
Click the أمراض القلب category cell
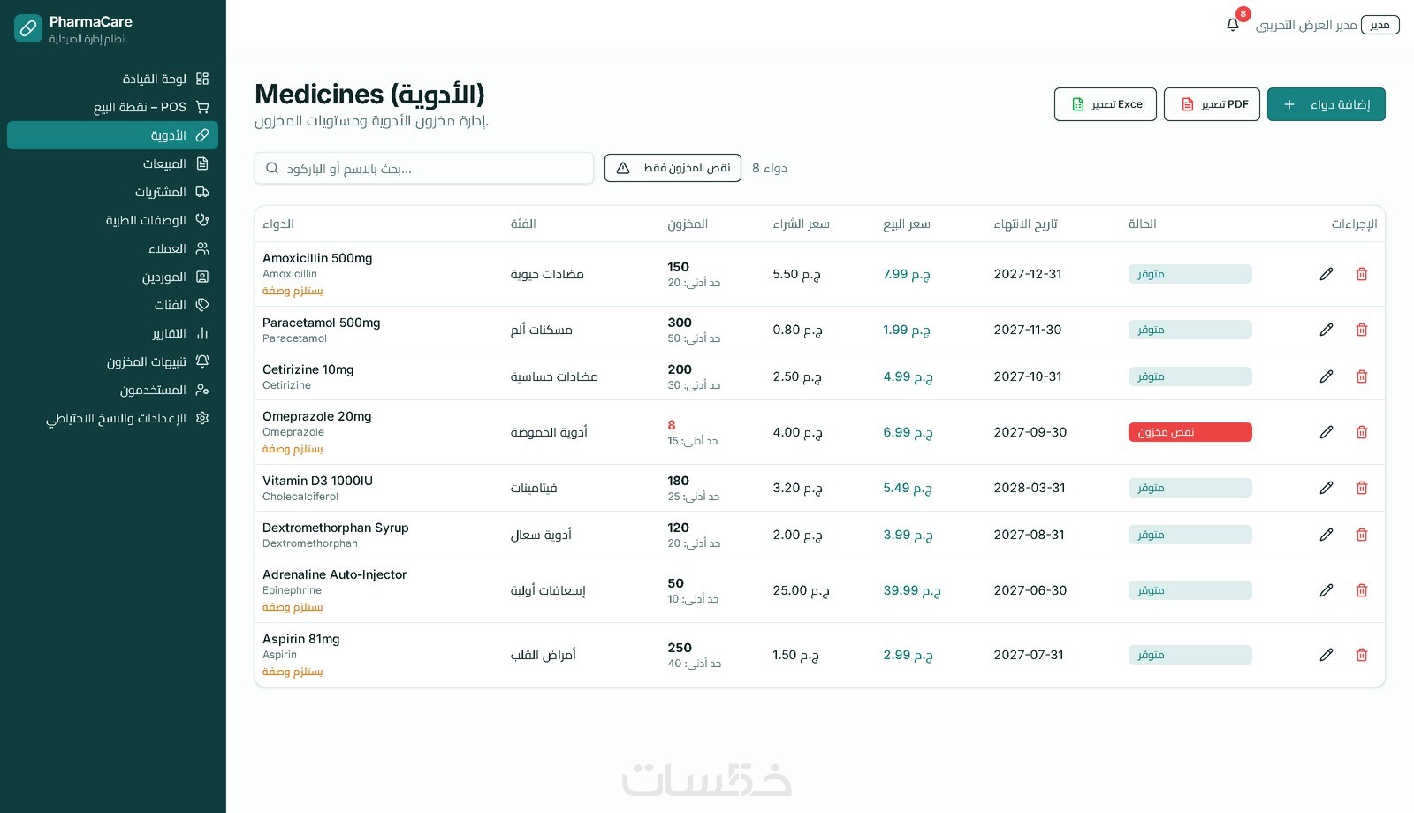click(543, 655)
